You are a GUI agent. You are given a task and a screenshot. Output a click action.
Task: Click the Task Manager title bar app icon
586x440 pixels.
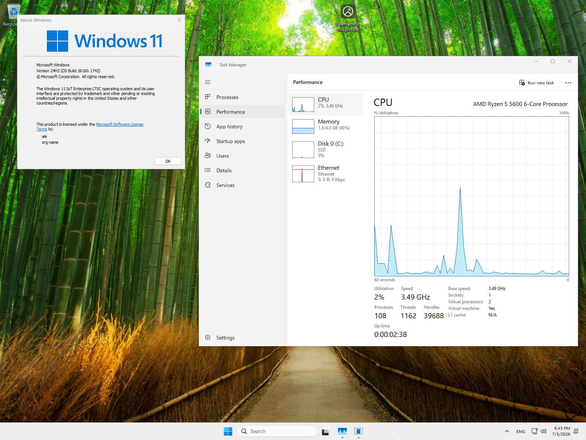coord(208,65)
